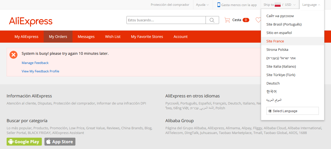Click Gasta menos con la app
331x149 pixels.
click(239, 5)
